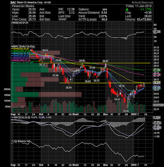The height and width of the screenshot is (167, 164).
Task: Click the 29.11 price label near October
Action: 42,65
